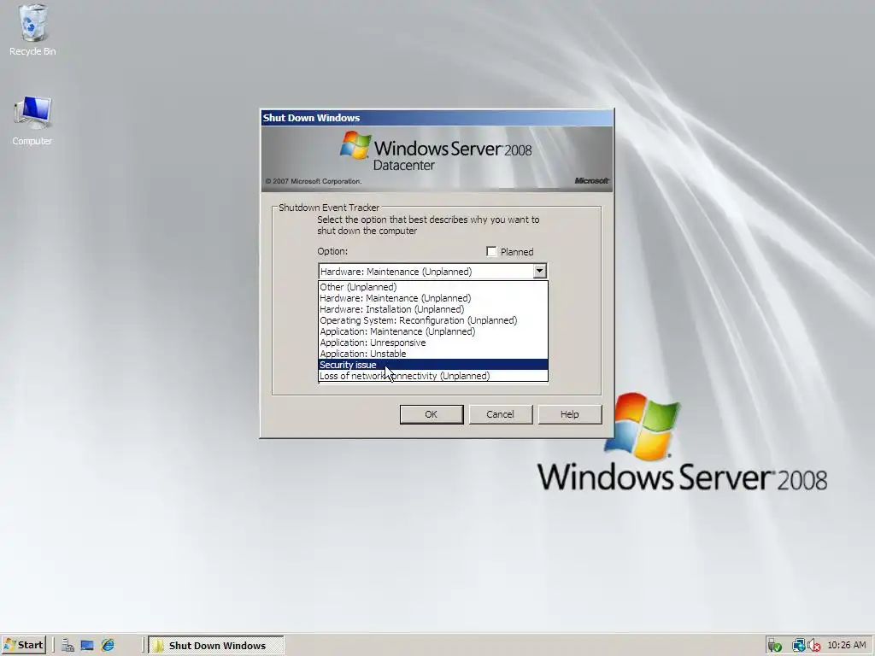Confirm shutdown with OK button

[432, 414]
